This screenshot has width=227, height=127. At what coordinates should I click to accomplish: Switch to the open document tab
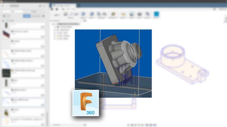64,6
